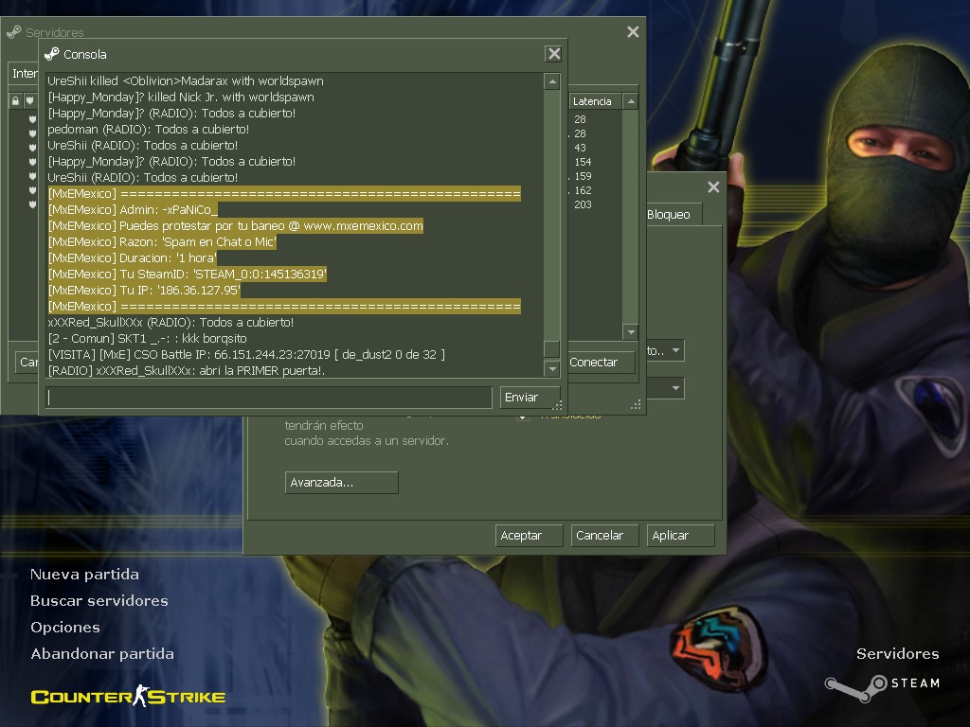The width and height of the screenshot is (970, 727).
Task: Click the server list scroll down arrow
Action: coord(630,332)
